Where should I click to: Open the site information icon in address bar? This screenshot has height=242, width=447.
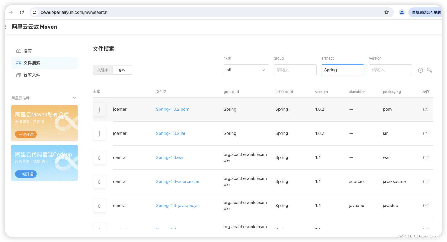[35, 12]
